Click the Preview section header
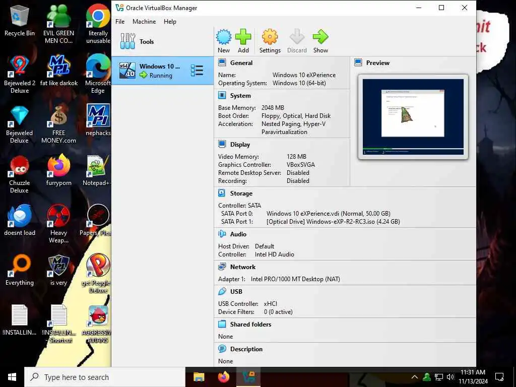The image size is (516, 387). pos(378,62)
